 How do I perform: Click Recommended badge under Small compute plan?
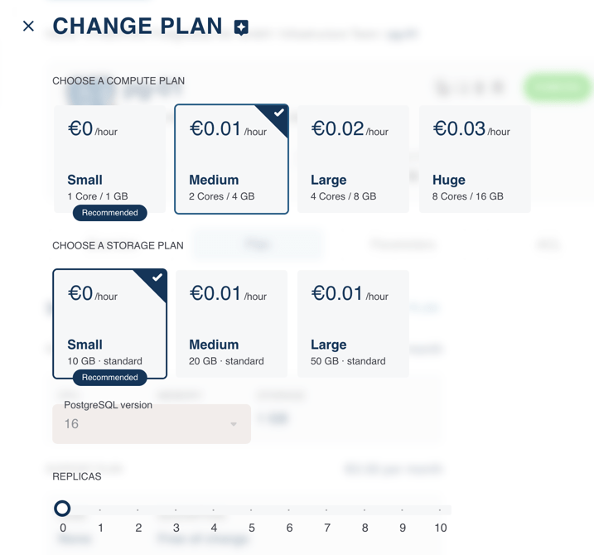coord(110,213)
